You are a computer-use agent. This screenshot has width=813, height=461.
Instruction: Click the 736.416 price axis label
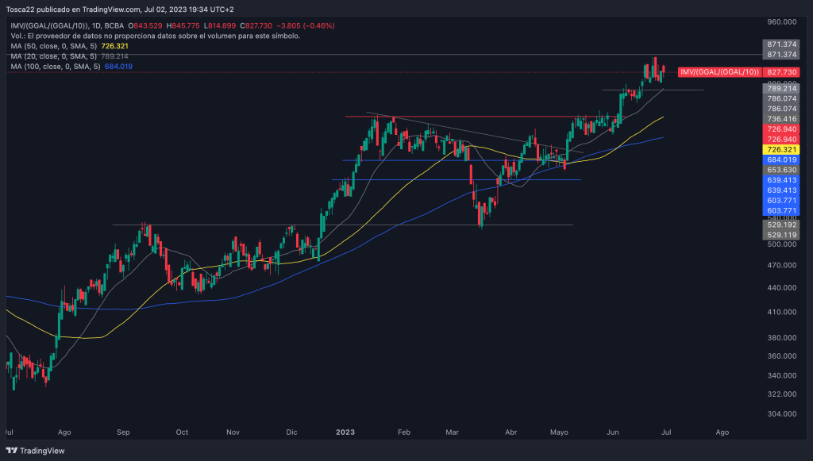780,118
